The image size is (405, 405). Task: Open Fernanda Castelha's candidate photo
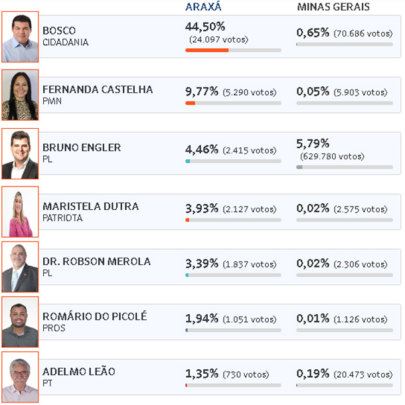point(20,95)
